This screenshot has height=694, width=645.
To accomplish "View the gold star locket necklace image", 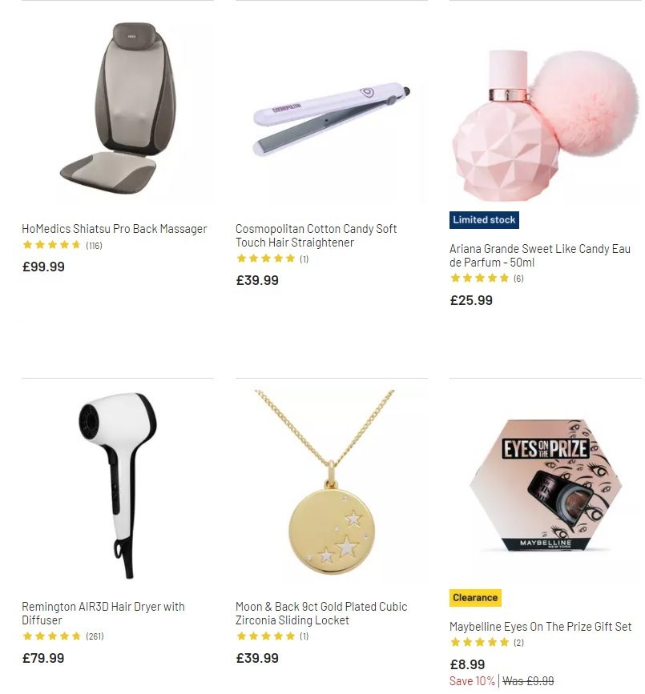I will 332,486.
